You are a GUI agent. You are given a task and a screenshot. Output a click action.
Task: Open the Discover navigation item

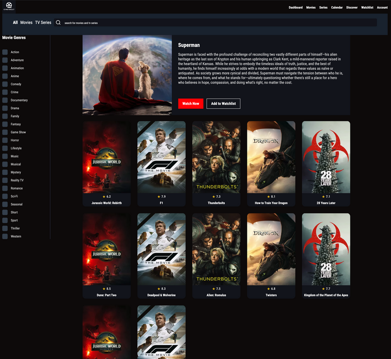point(352,7)
